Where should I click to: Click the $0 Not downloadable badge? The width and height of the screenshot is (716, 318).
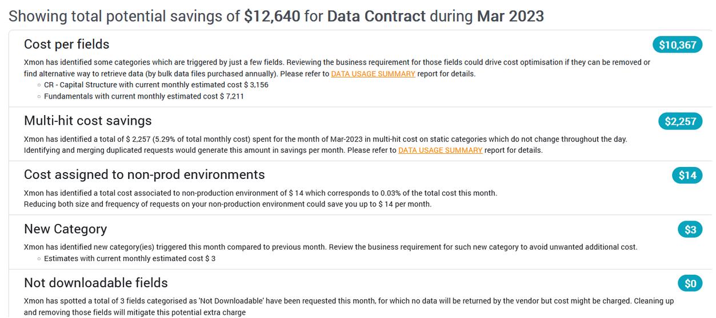[690, 284]
